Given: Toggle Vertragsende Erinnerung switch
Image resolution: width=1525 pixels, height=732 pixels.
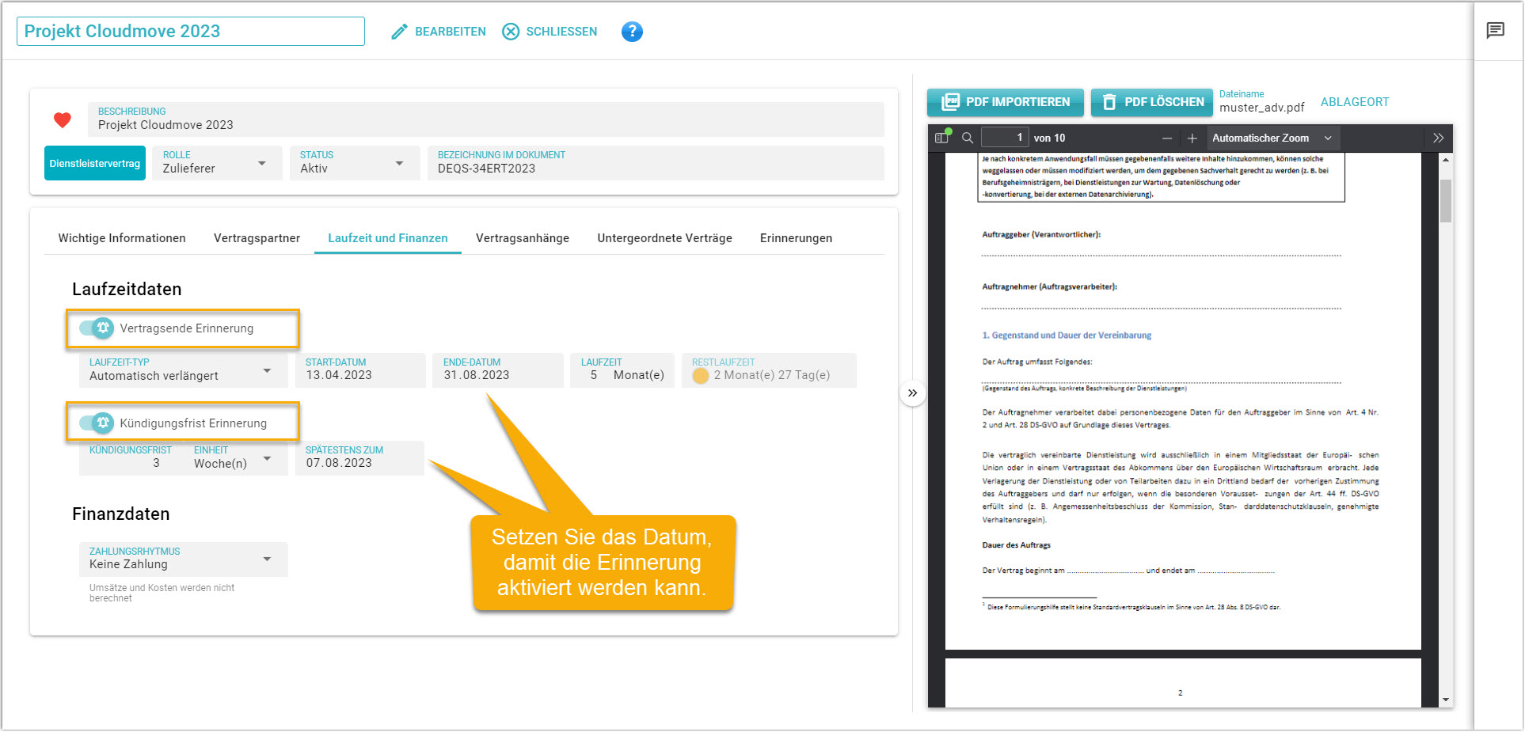Looking at the screenshot, I should click(x=97, y=328).
